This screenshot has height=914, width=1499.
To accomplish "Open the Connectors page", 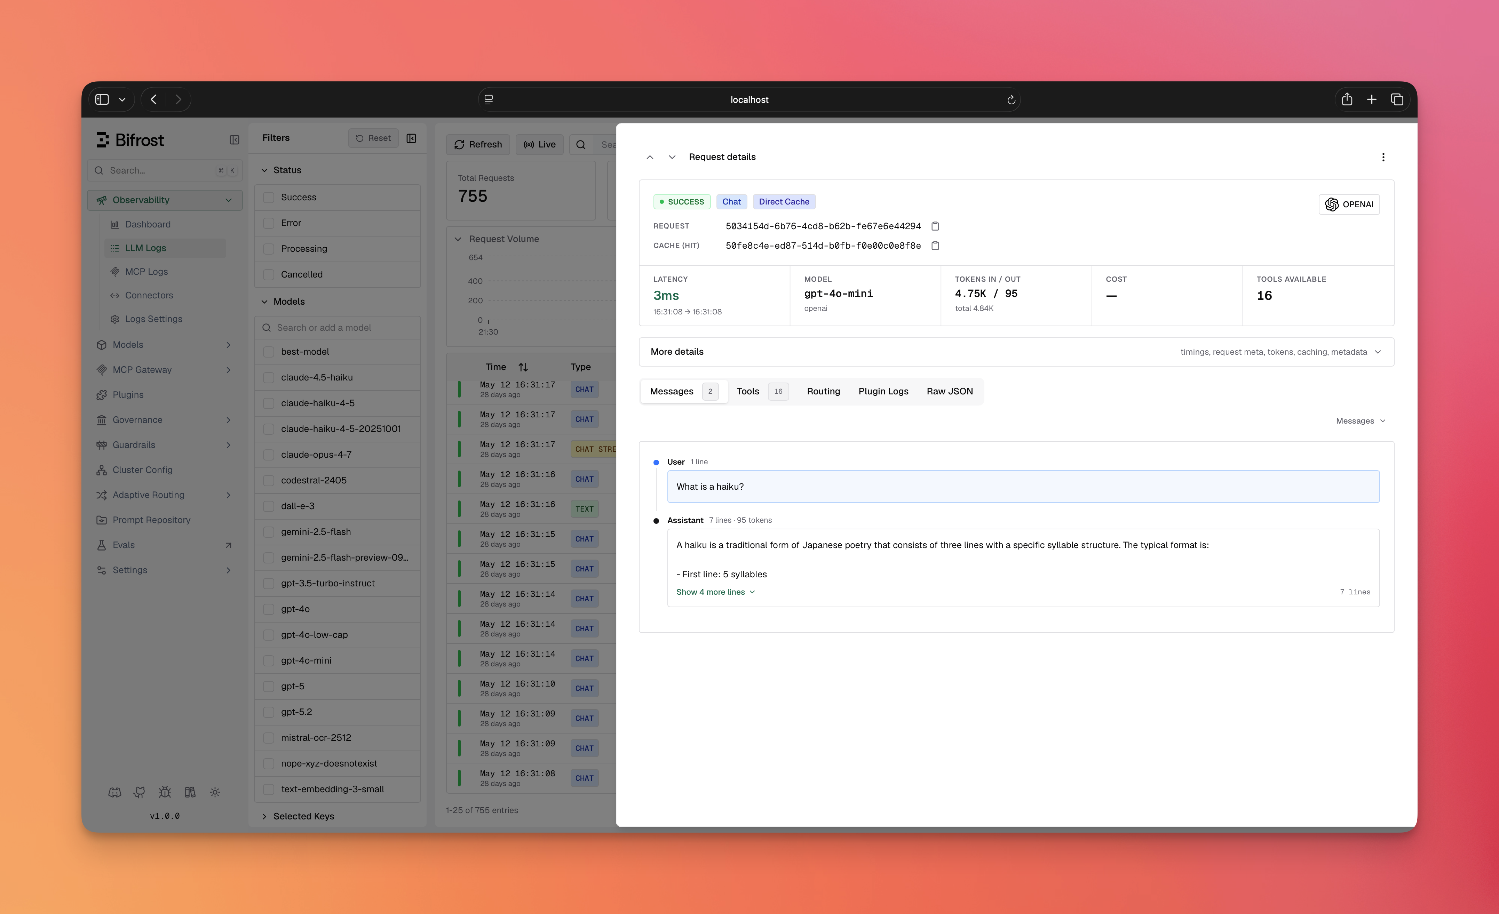I will tap(166, 296).
